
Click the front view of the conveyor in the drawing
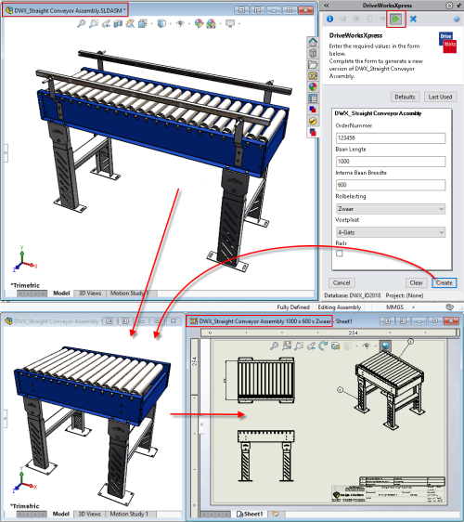coord(265,455)
